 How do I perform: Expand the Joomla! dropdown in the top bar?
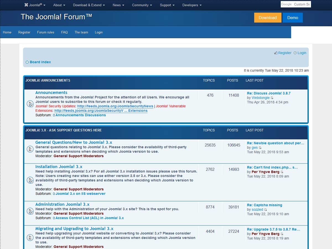pos(35,5)
